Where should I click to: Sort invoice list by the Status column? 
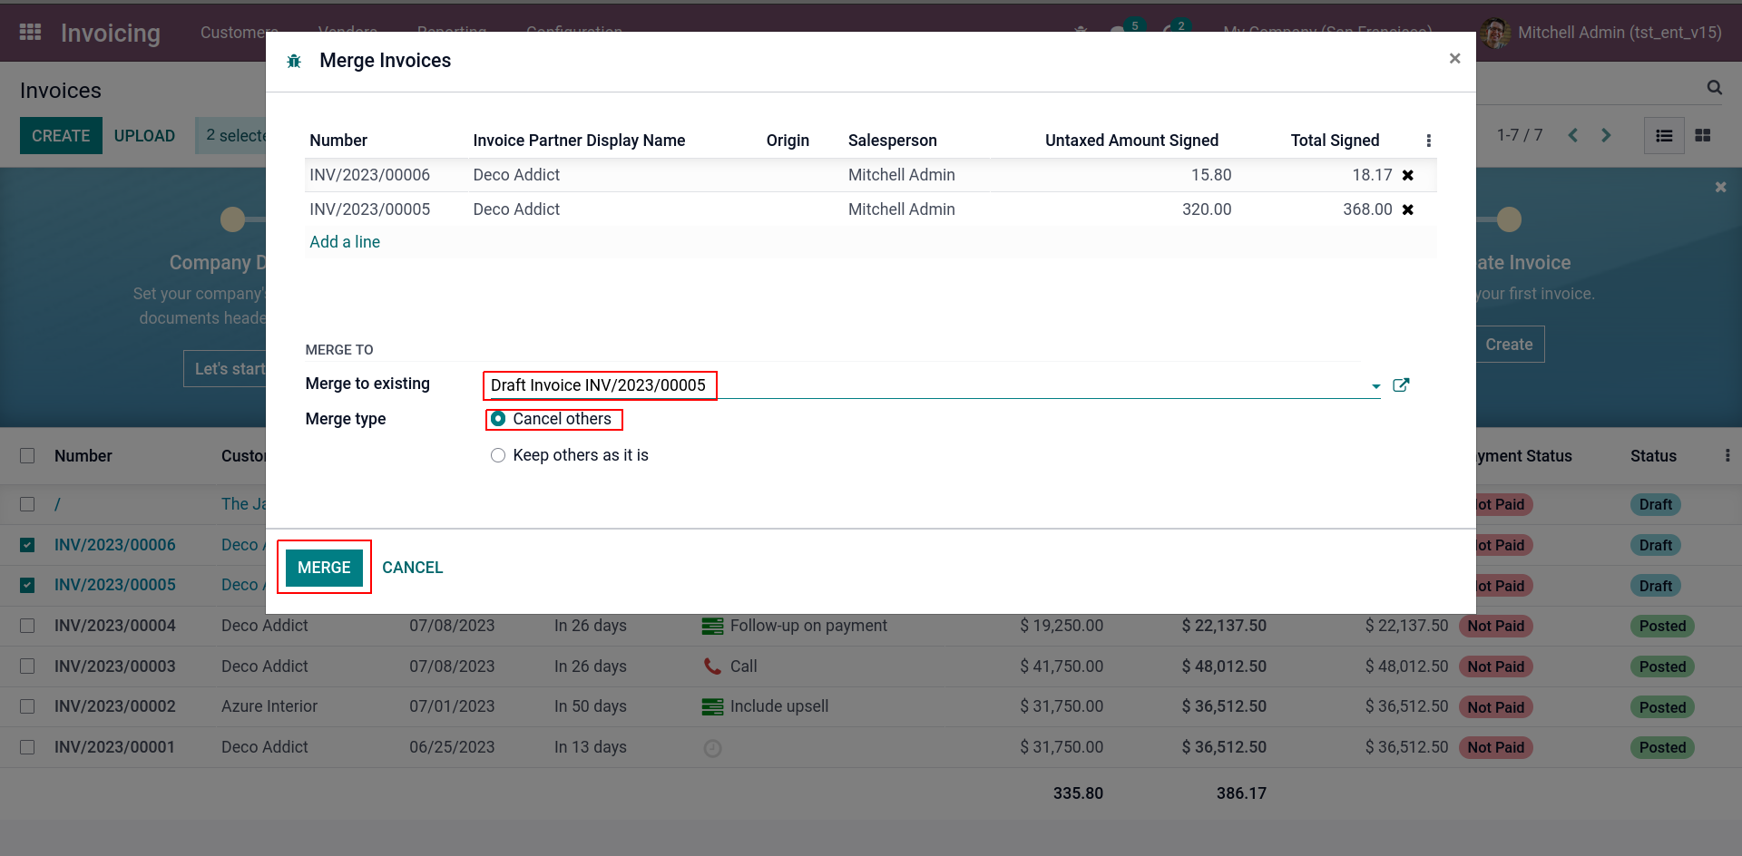pyautogui.click(x=1653, y=456)
